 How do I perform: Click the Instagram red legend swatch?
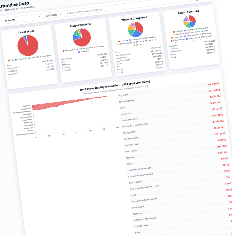[174, 32]
